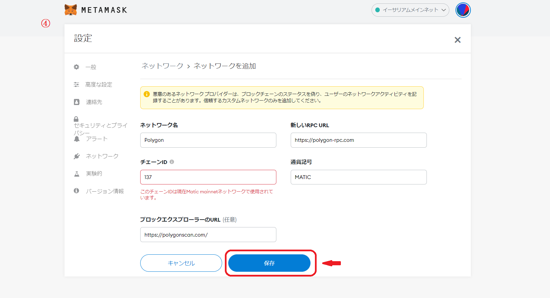The height and width of the screenshot is (298, 550).
Task: Click the block explorer URL input field
Action: [208, 235]
